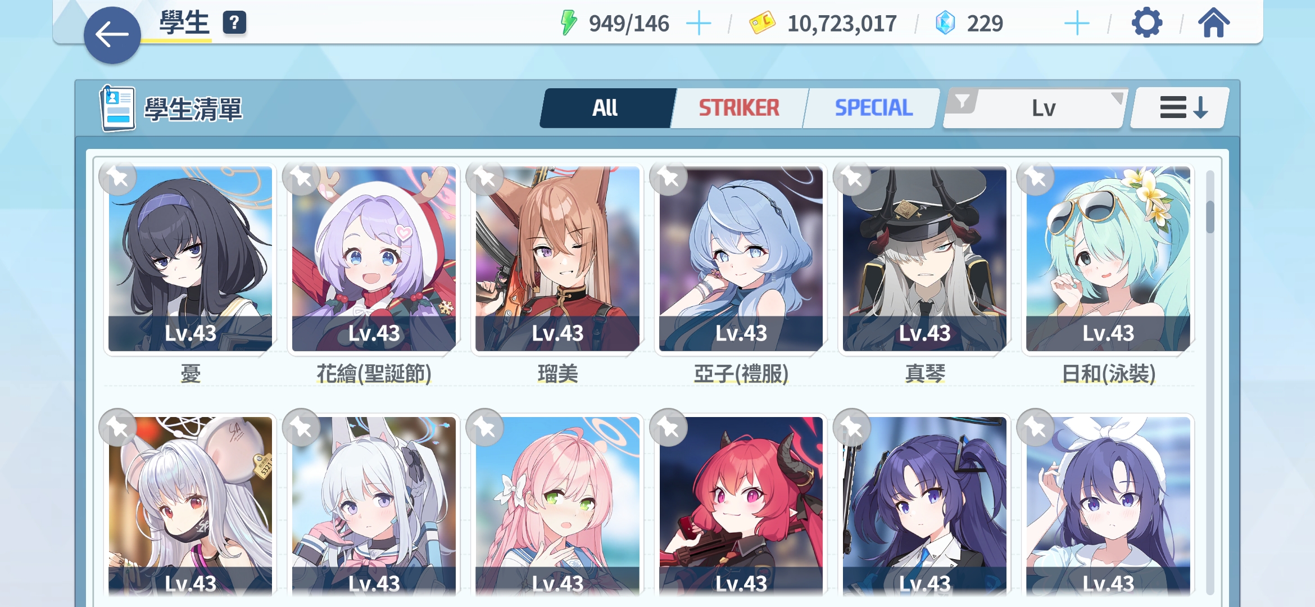Open filter funnel on sort box

962,101
